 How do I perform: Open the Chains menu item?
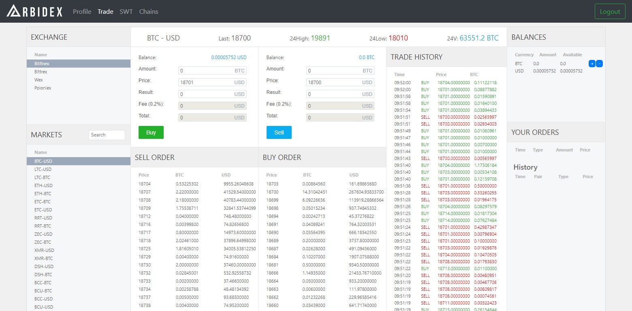[149, 11]
